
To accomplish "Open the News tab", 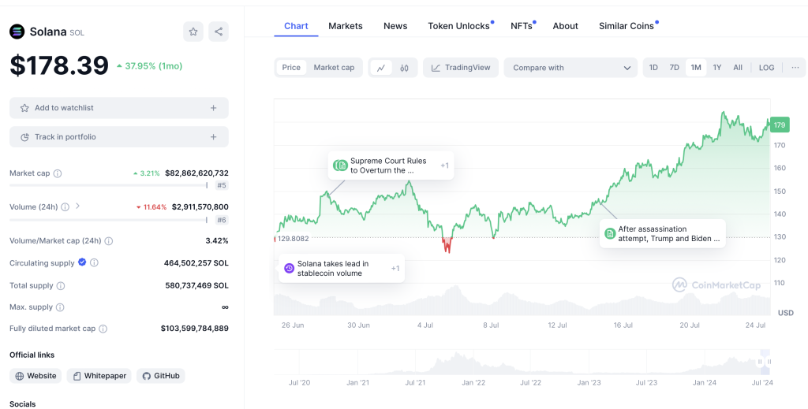I will [395, 26].
